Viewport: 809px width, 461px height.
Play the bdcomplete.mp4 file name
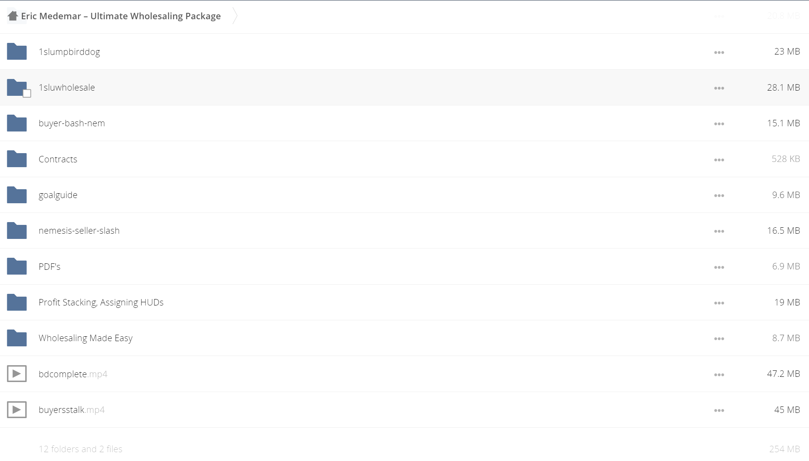pos(73,374)
